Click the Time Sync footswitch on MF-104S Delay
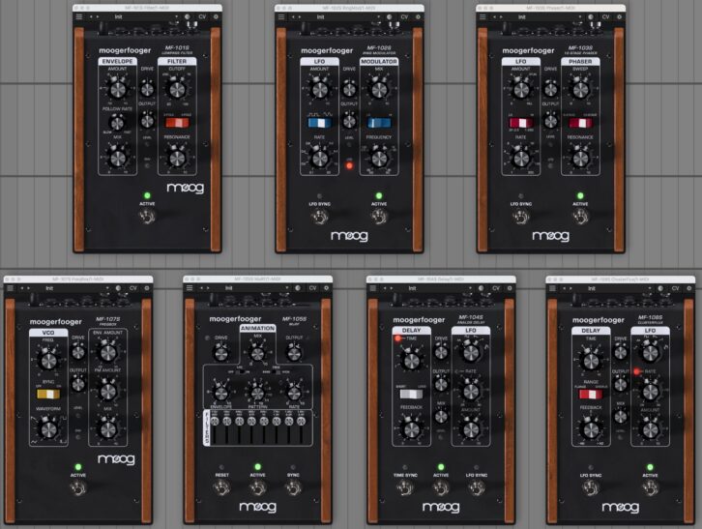Viewport: 702px width, 529px height. [405, 488]
